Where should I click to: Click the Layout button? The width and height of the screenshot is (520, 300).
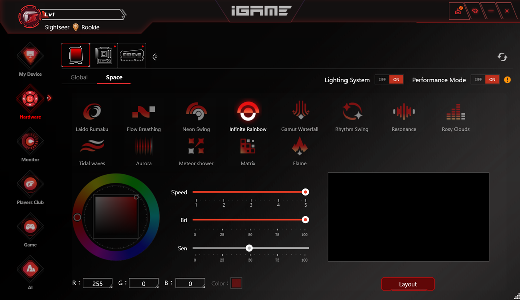[x=408, y=284]
